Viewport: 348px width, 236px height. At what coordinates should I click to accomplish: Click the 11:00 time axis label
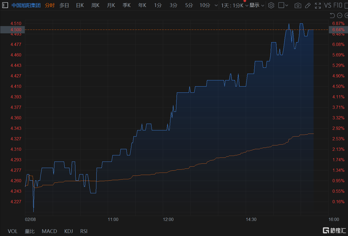[113, 219]
